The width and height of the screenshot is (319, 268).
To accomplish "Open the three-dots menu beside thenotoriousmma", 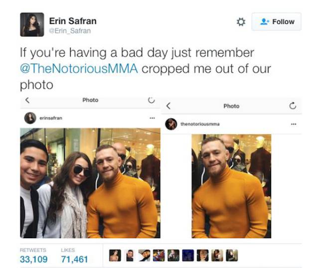I will tap(294, 124).
